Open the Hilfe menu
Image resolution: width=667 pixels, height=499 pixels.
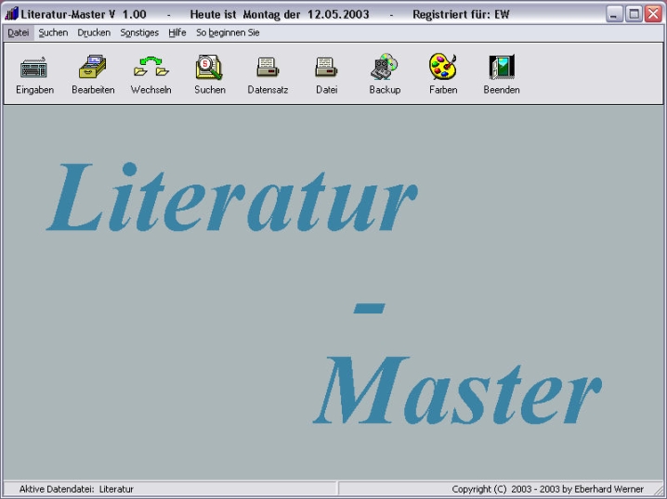pyautogui.click(x=177, y=32)
